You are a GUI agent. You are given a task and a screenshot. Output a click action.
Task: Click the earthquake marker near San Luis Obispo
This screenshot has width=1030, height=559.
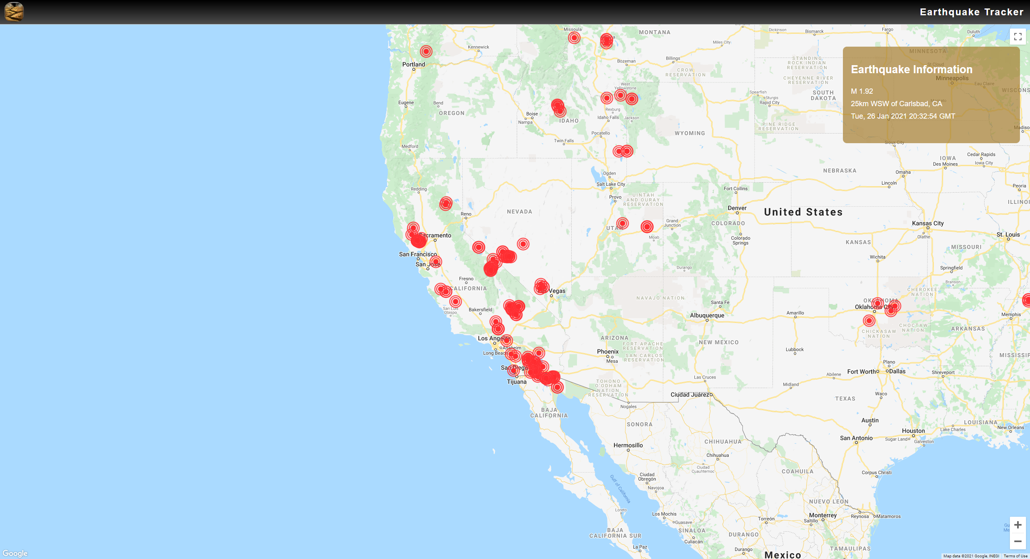point(455,301)
